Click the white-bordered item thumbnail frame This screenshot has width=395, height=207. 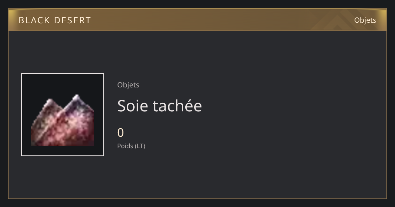(63, 115)
